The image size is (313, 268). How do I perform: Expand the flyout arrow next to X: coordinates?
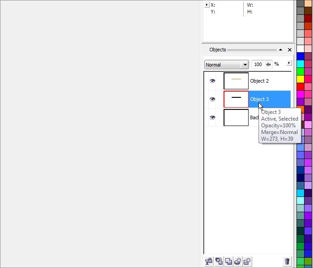(x=207, y=5)
